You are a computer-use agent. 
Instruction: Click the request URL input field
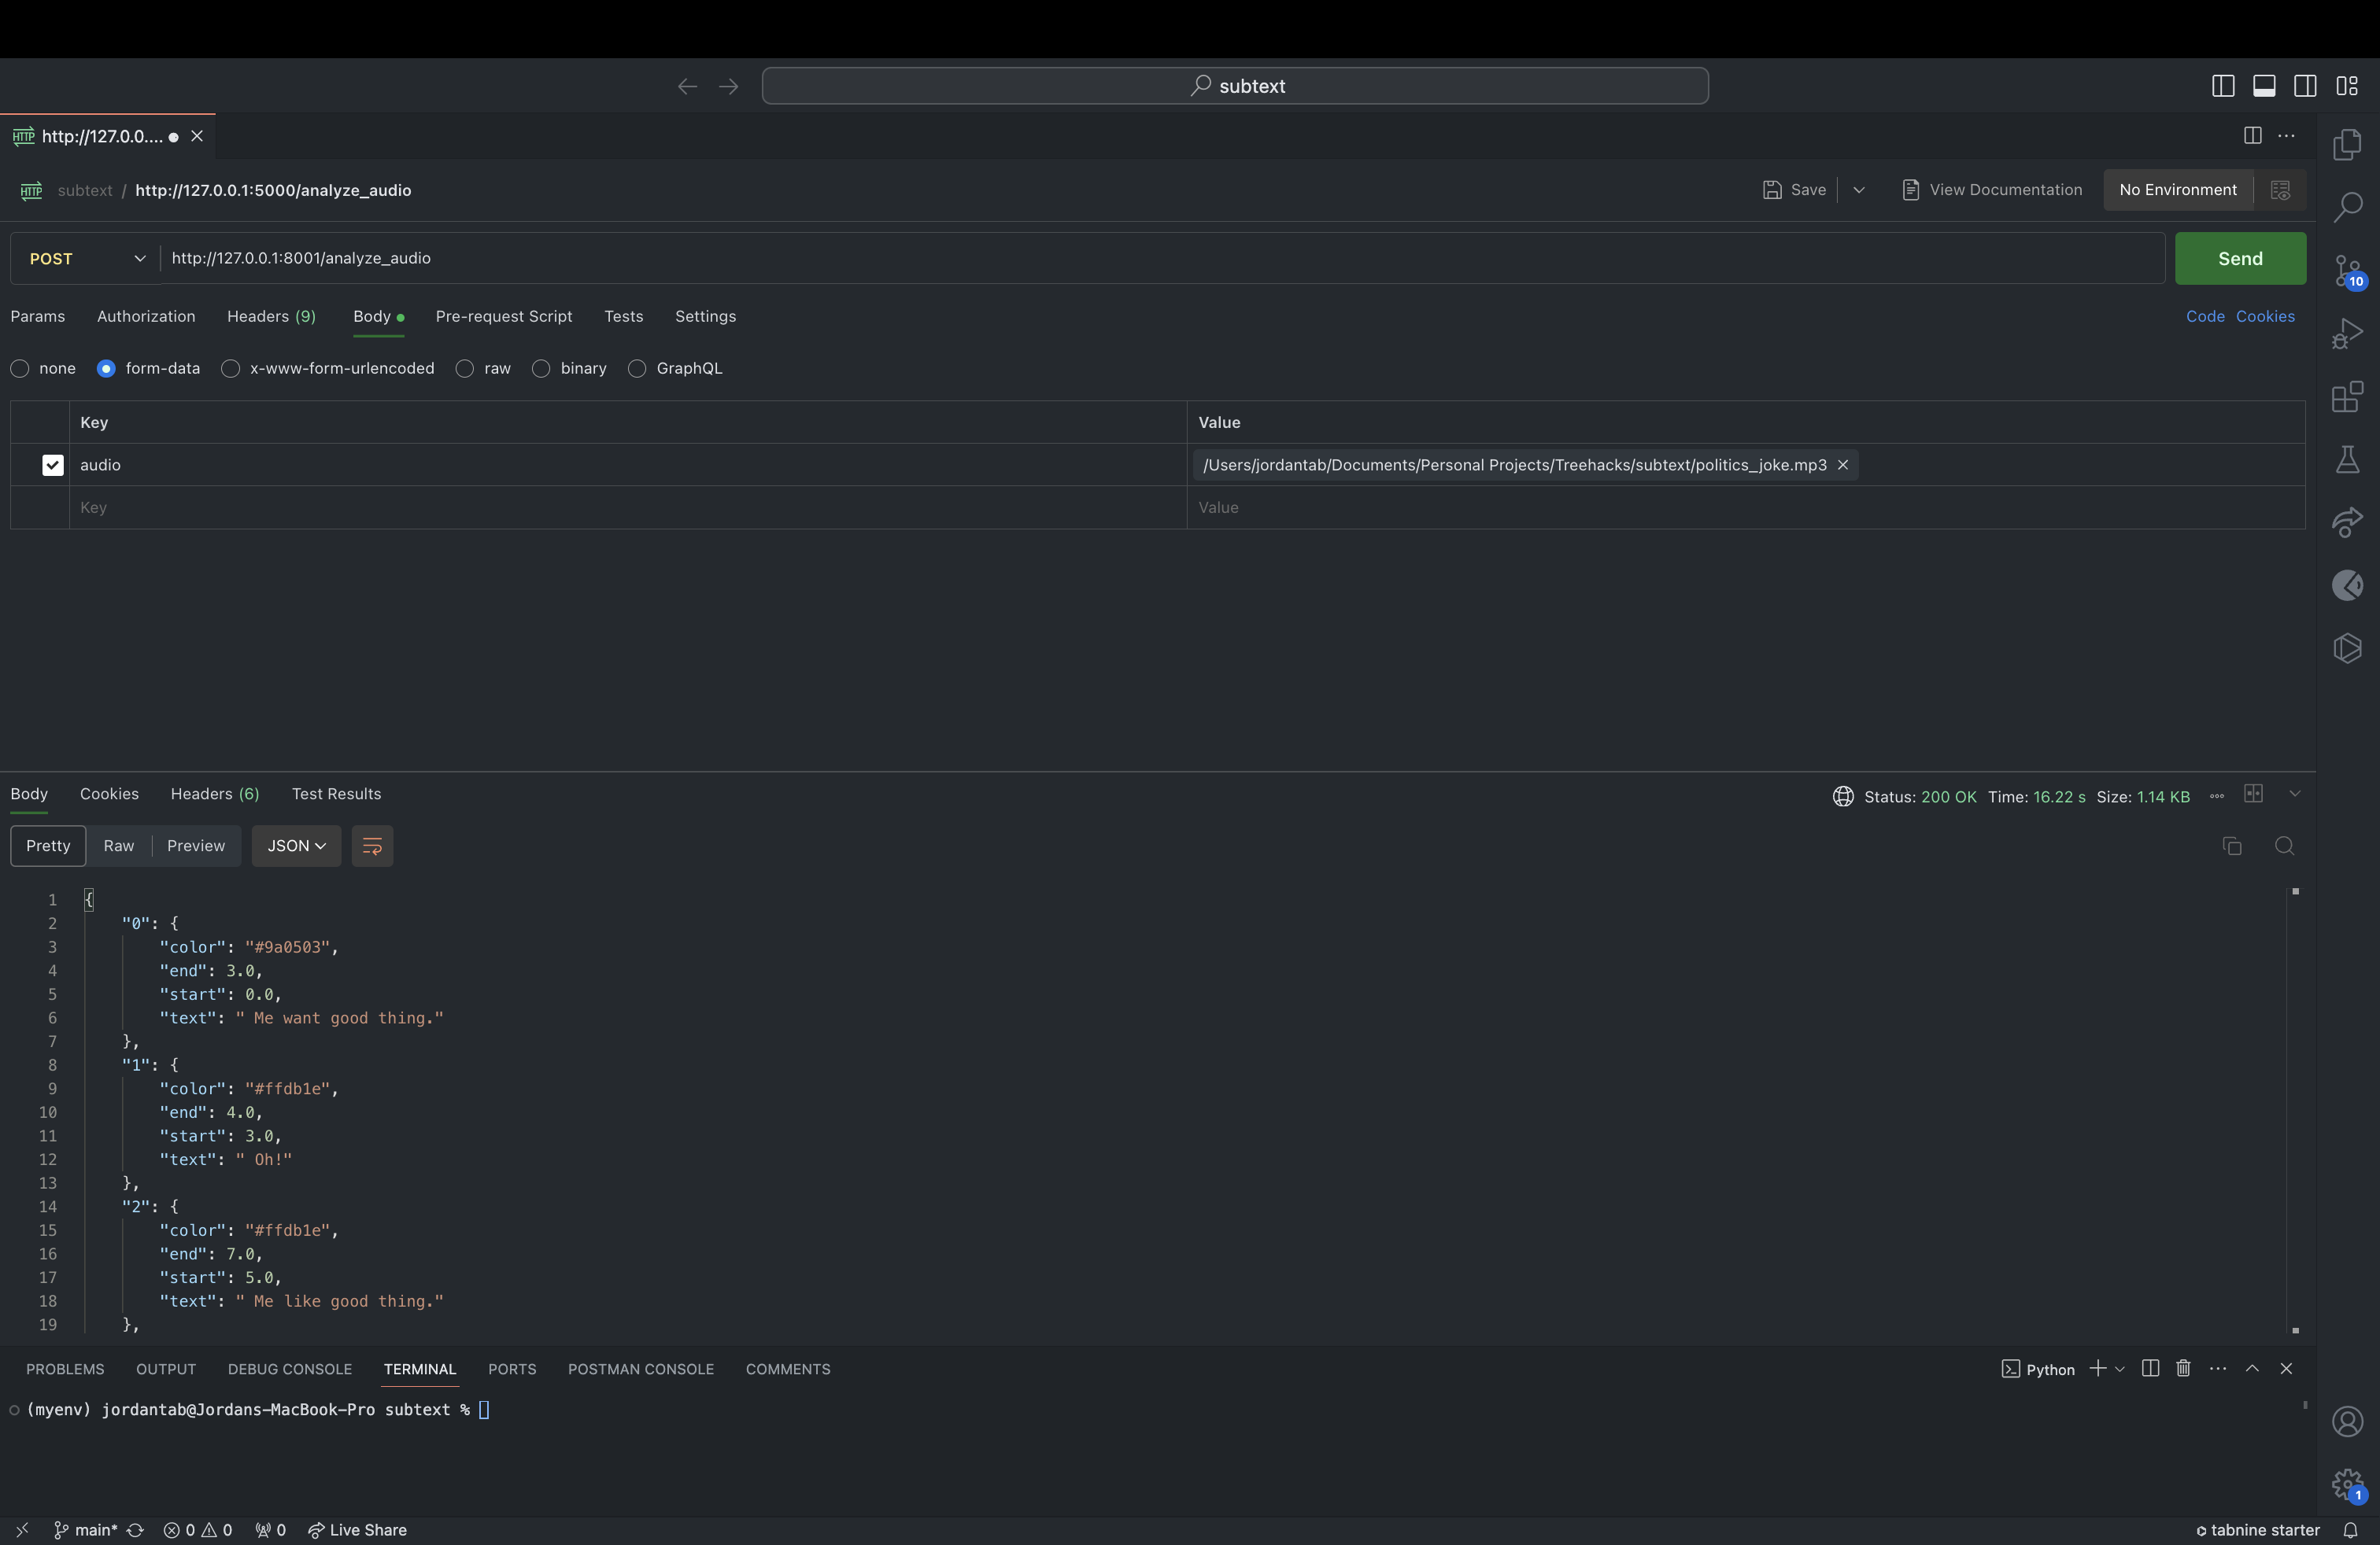(1160, 259)
